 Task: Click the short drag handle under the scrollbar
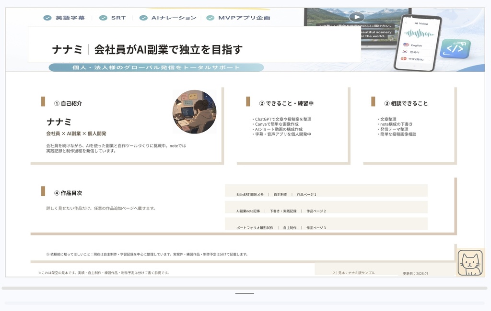pyautogui.click(x=245, y=293)
